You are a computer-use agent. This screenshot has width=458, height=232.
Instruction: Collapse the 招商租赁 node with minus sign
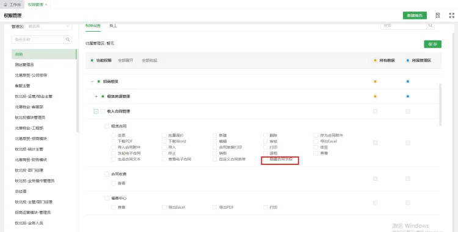tap(92, 82)
